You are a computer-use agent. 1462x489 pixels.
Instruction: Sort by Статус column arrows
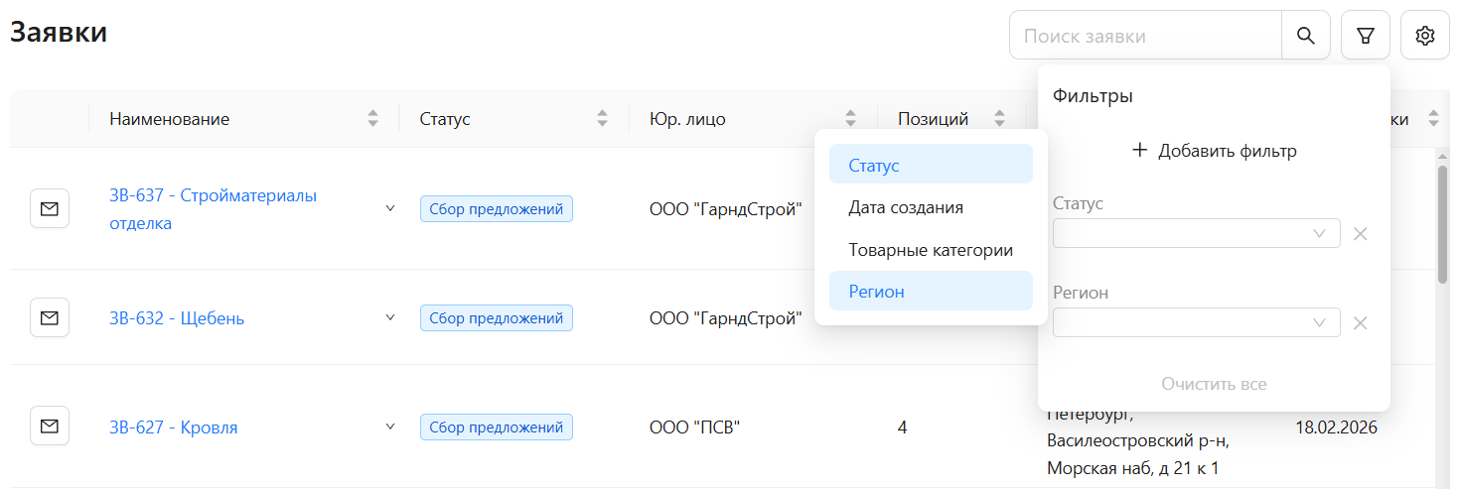pyautogui.click(x=603, y=119)
